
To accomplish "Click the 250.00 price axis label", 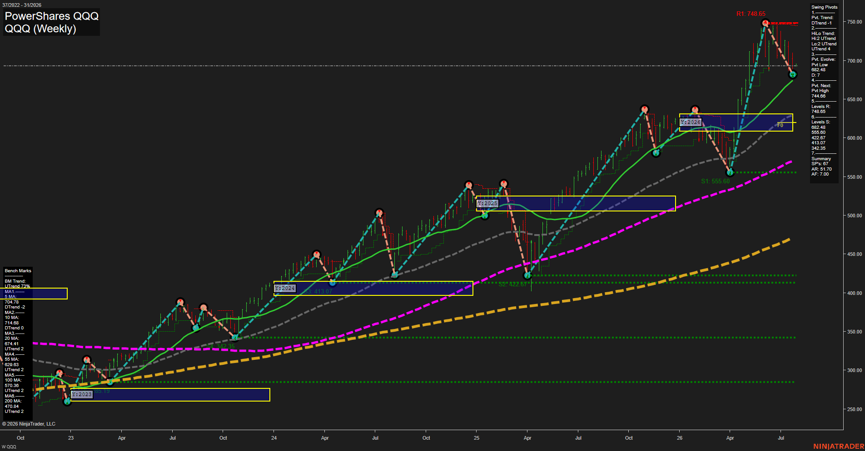I will point(854,409).
